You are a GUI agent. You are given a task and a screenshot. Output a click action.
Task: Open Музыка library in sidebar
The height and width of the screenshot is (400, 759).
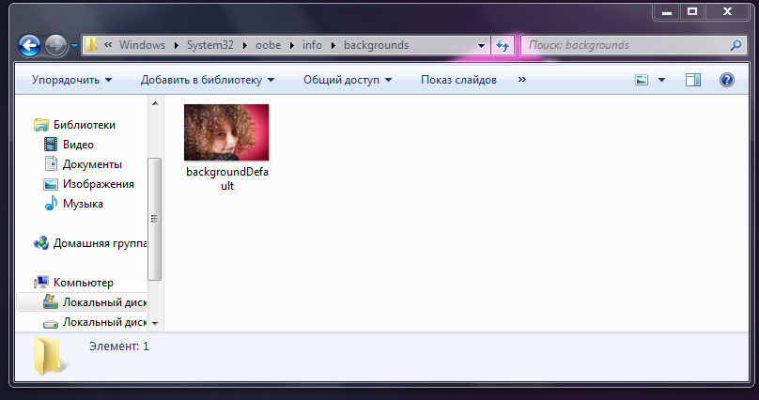coord(83,204)
